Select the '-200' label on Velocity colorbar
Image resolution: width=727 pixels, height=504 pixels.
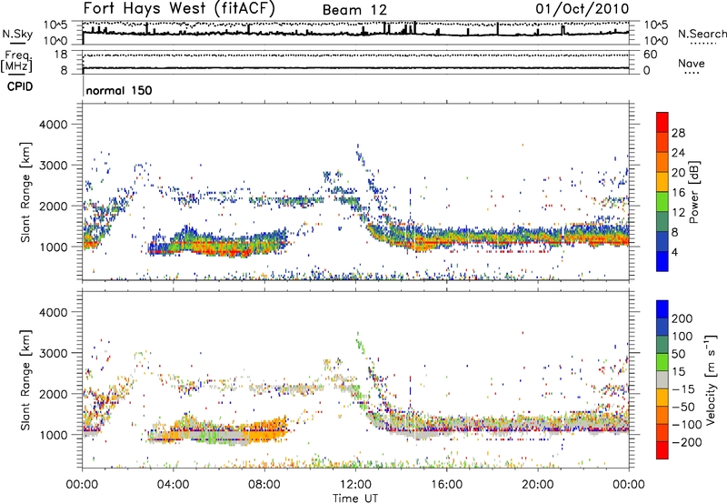pos(686,442)
